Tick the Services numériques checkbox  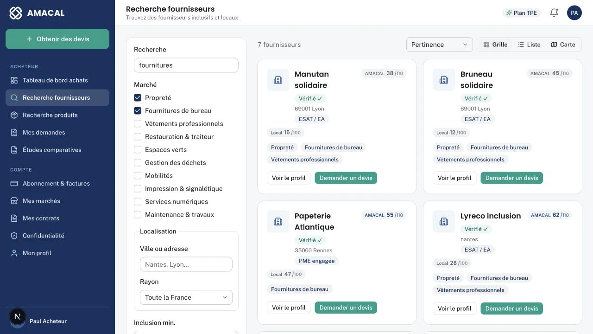tap(138, 202)
